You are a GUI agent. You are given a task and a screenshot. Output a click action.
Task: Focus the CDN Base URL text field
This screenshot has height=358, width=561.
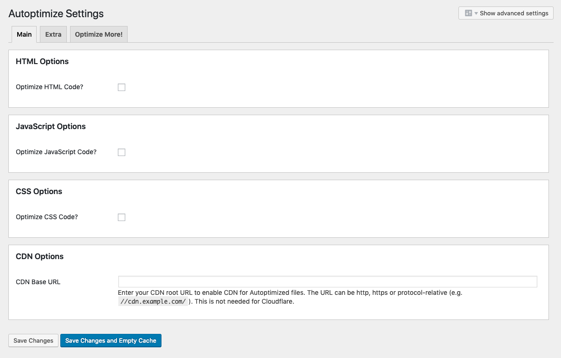pyautogui.click(x=327, y=282)
